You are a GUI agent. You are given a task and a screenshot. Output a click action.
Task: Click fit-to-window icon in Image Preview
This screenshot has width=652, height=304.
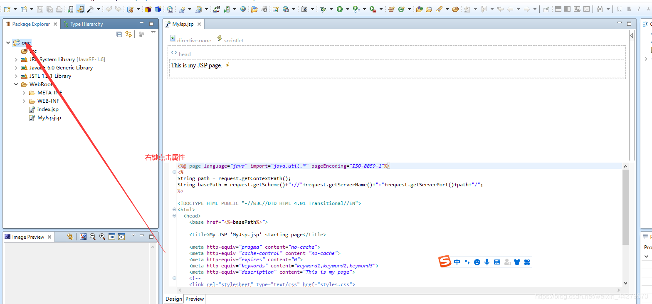pos(121,237)
